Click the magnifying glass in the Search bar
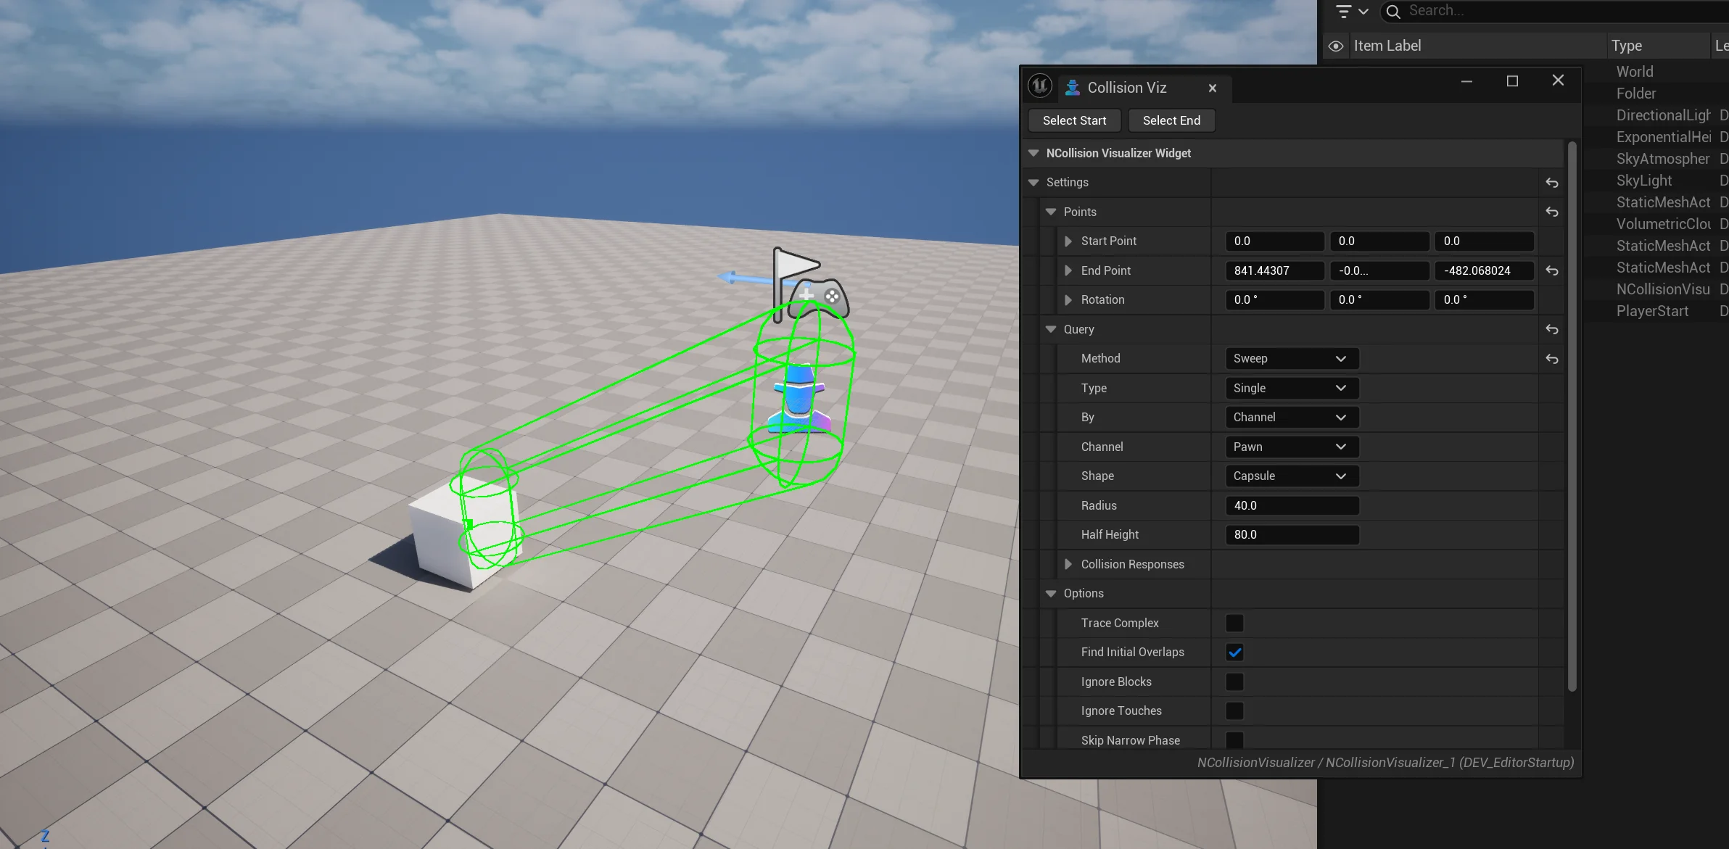Screen dimensions: 1729x849 click(x=1395, y=12)
